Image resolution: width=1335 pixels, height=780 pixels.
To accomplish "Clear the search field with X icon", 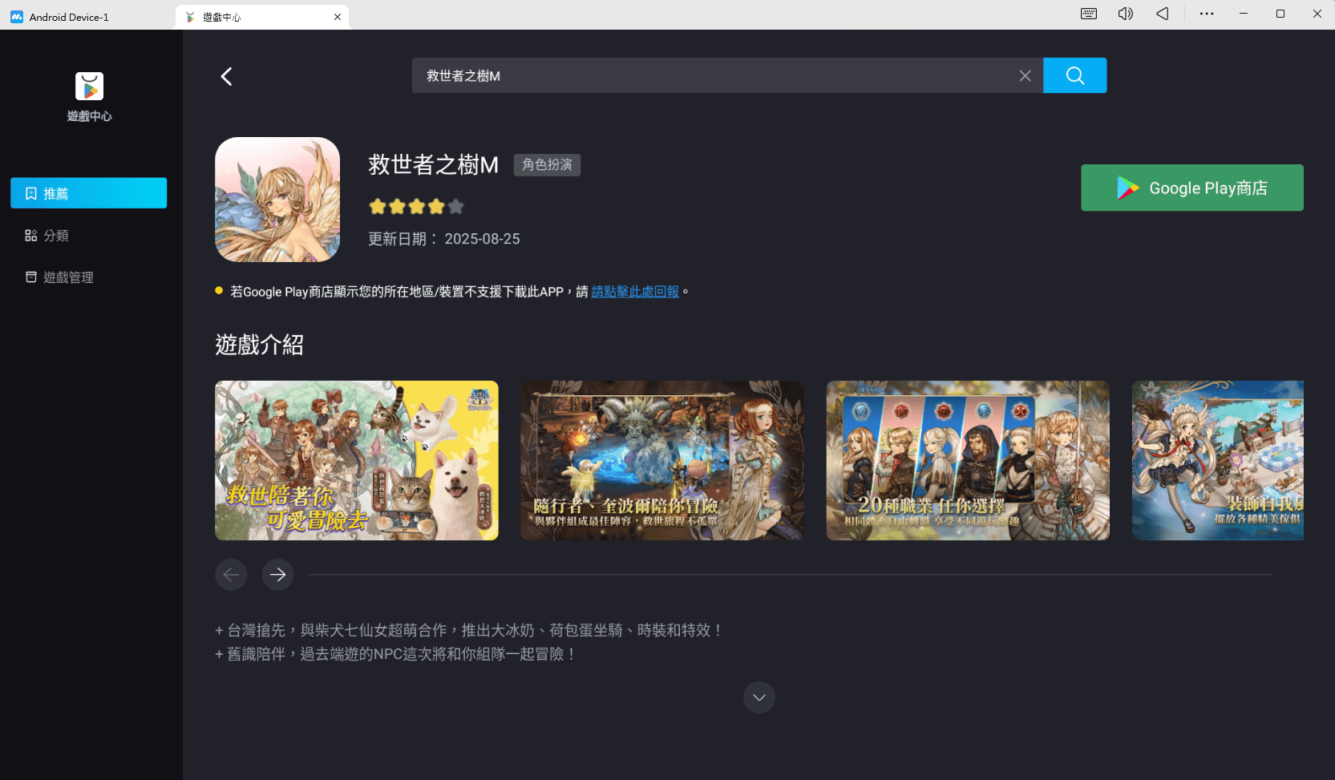I will click(1025, 76).
